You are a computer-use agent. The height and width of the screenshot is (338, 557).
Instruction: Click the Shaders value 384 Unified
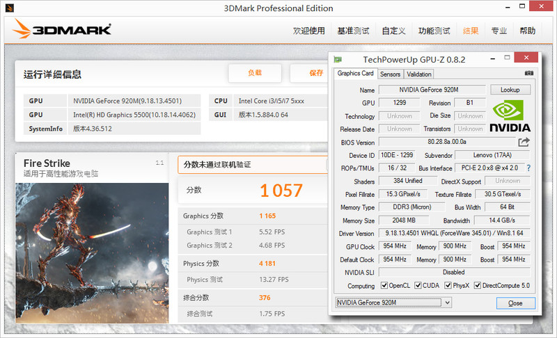click(408, 181)
